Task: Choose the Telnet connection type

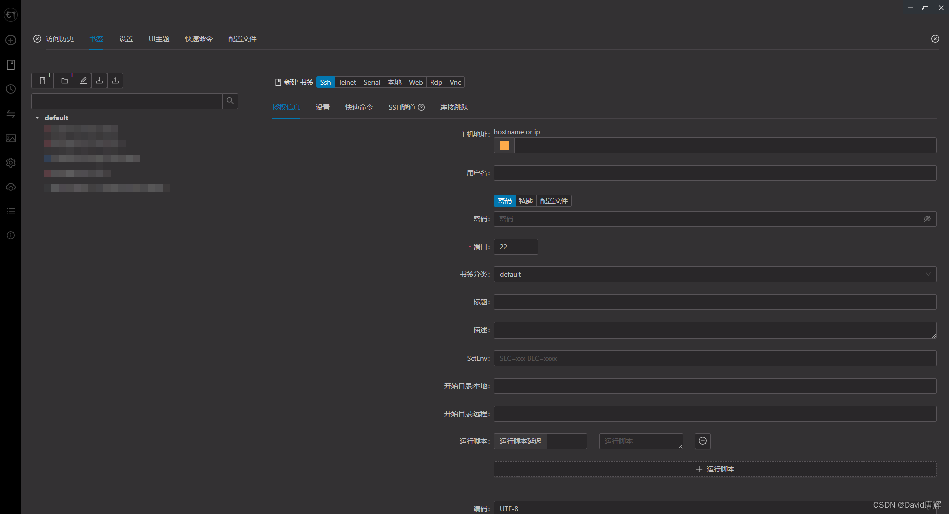Action: [347, 82]
